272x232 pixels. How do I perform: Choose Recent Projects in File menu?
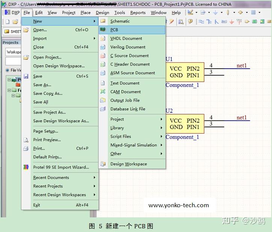tap(60, 186)
